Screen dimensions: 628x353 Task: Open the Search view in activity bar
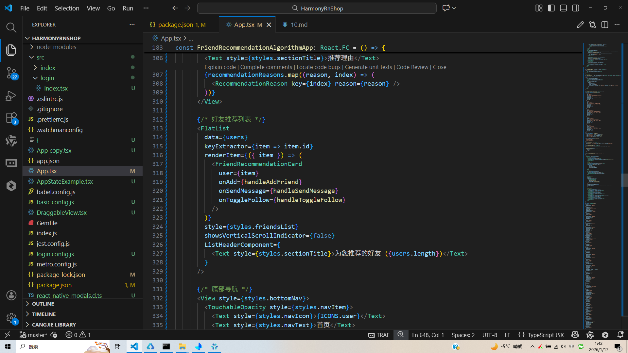pos(11,27)
